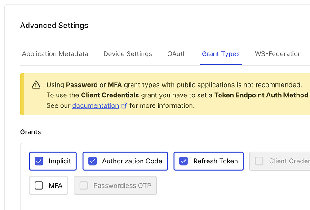The image size is (310, 210).
Task: Disable the Authorization Code grant checkbox
Action: tap(93, 161)
